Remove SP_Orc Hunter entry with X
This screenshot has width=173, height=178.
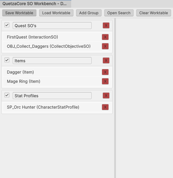click(x=105, y=107)
